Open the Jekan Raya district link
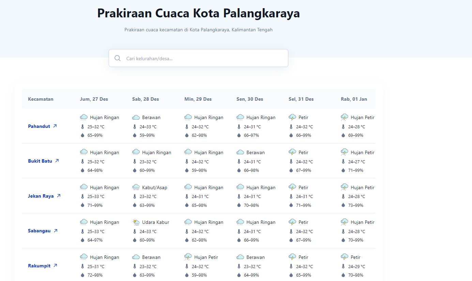Image resolution: width=472 pixels, height=281 pixels. click(x=44, y=196)
